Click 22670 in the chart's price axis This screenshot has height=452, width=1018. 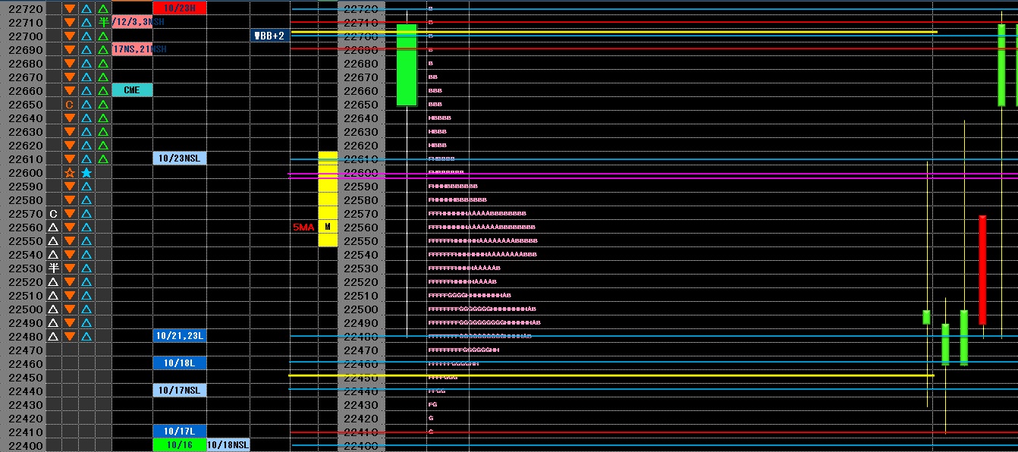[361, 77]
